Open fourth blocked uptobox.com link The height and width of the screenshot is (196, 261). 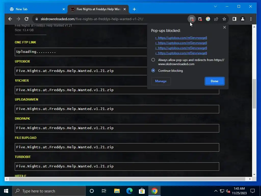pyautogui.click(x=182, y=53)
